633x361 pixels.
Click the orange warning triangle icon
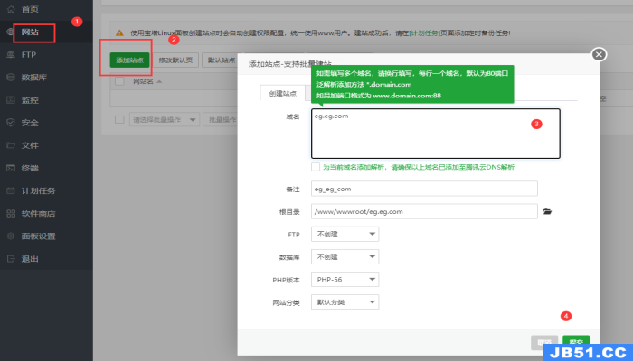119,33
